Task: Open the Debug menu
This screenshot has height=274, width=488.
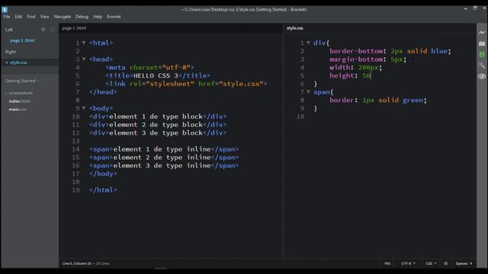Action: coord(82,17)
